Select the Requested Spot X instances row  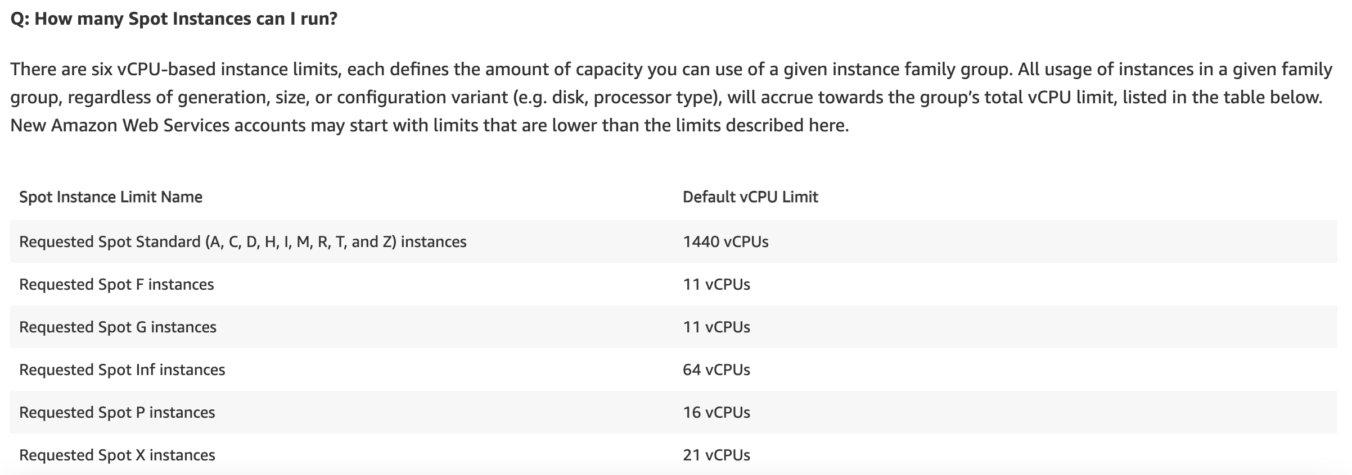point(673,454)
